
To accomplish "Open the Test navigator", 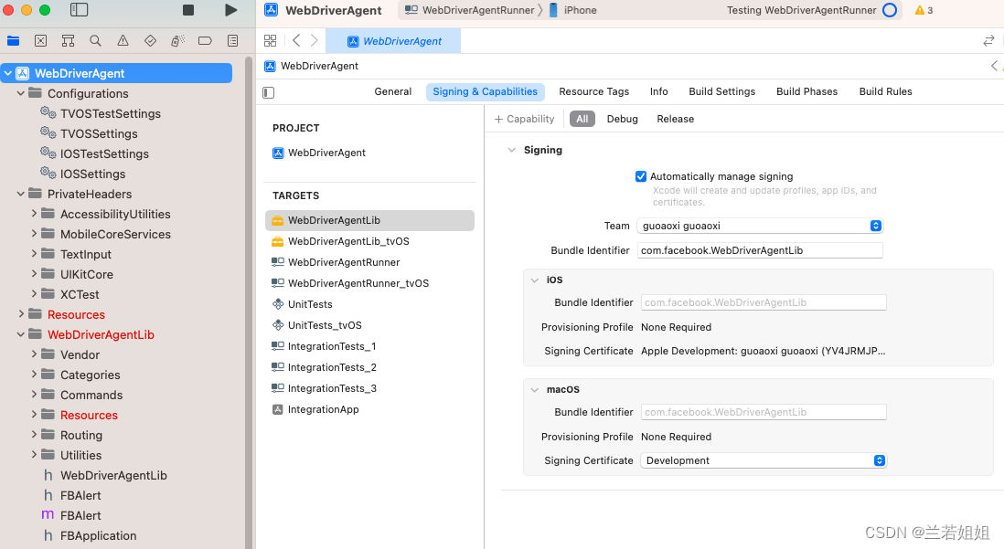I will [x=151, y=41].
